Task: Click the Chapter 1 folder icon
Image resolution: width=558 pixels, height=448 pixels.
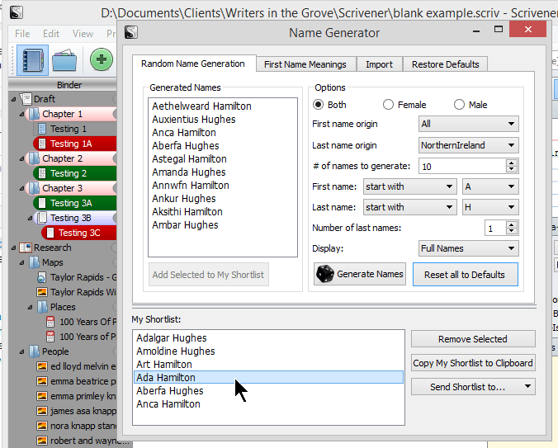Action: (34, 114)
